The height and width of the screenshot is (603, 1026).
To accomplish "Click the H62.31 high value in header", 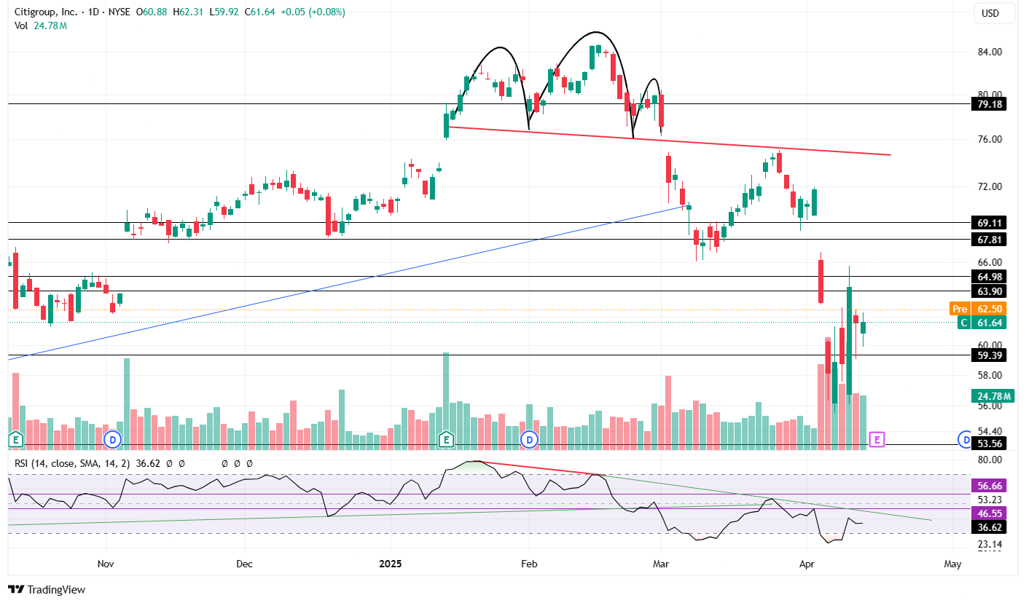I will pyautogui.click(x=188, y=12).
